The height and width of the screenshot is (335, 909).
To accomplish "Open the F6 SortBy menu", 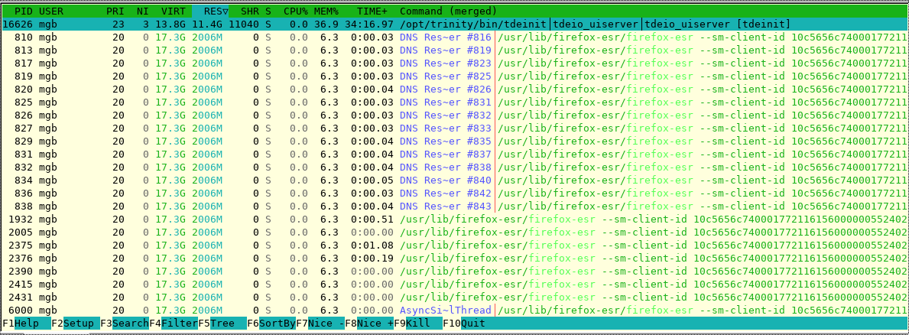I will coord(271,323).
